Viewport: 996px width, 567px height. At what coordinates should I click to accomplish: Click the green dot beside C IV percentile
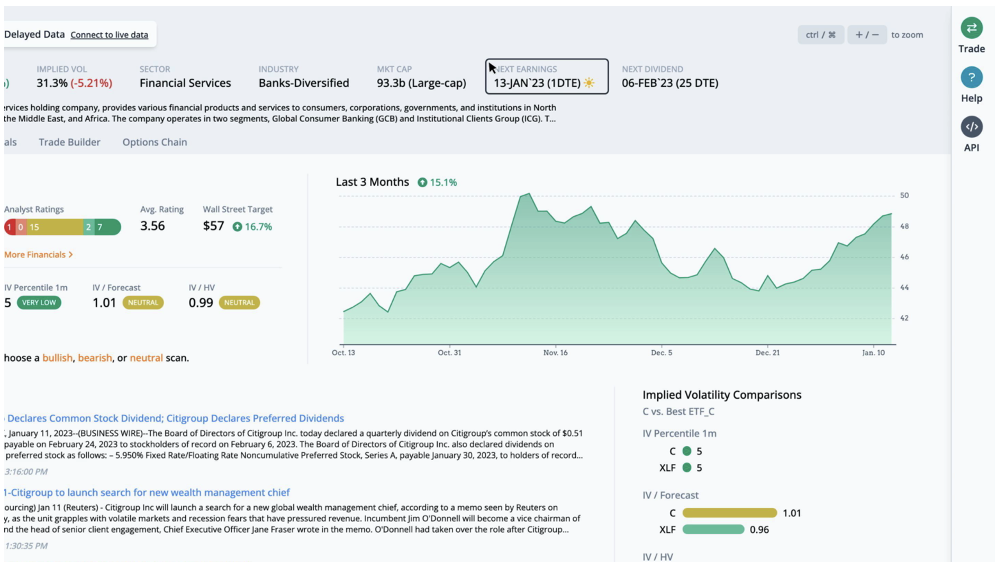point(687,451)
